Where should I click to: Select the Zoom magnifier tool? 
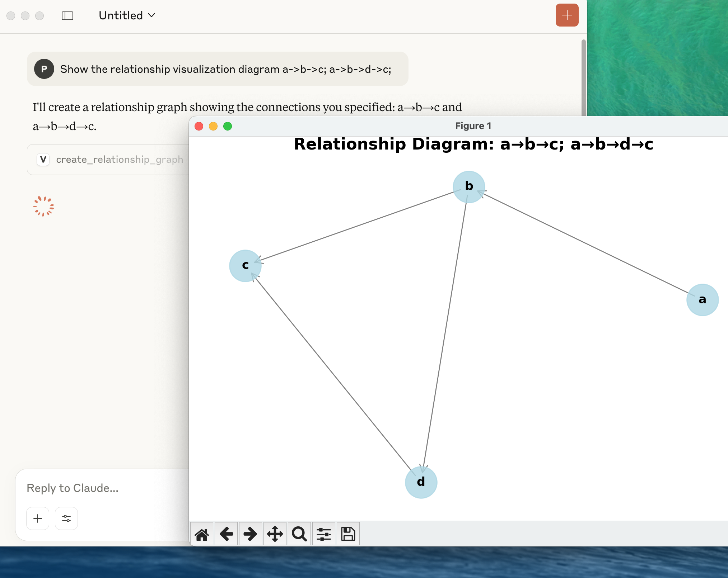coord(299,534)
